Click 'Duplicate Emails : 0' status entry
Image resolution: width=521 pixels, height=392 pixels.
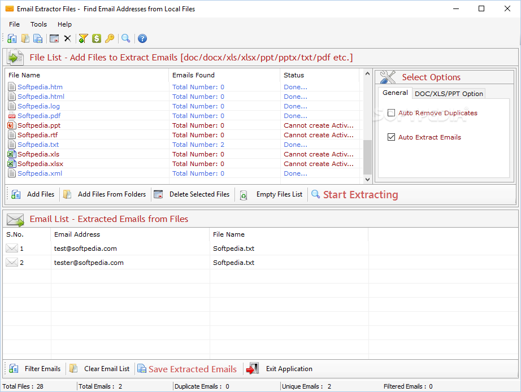coord(202,386)
